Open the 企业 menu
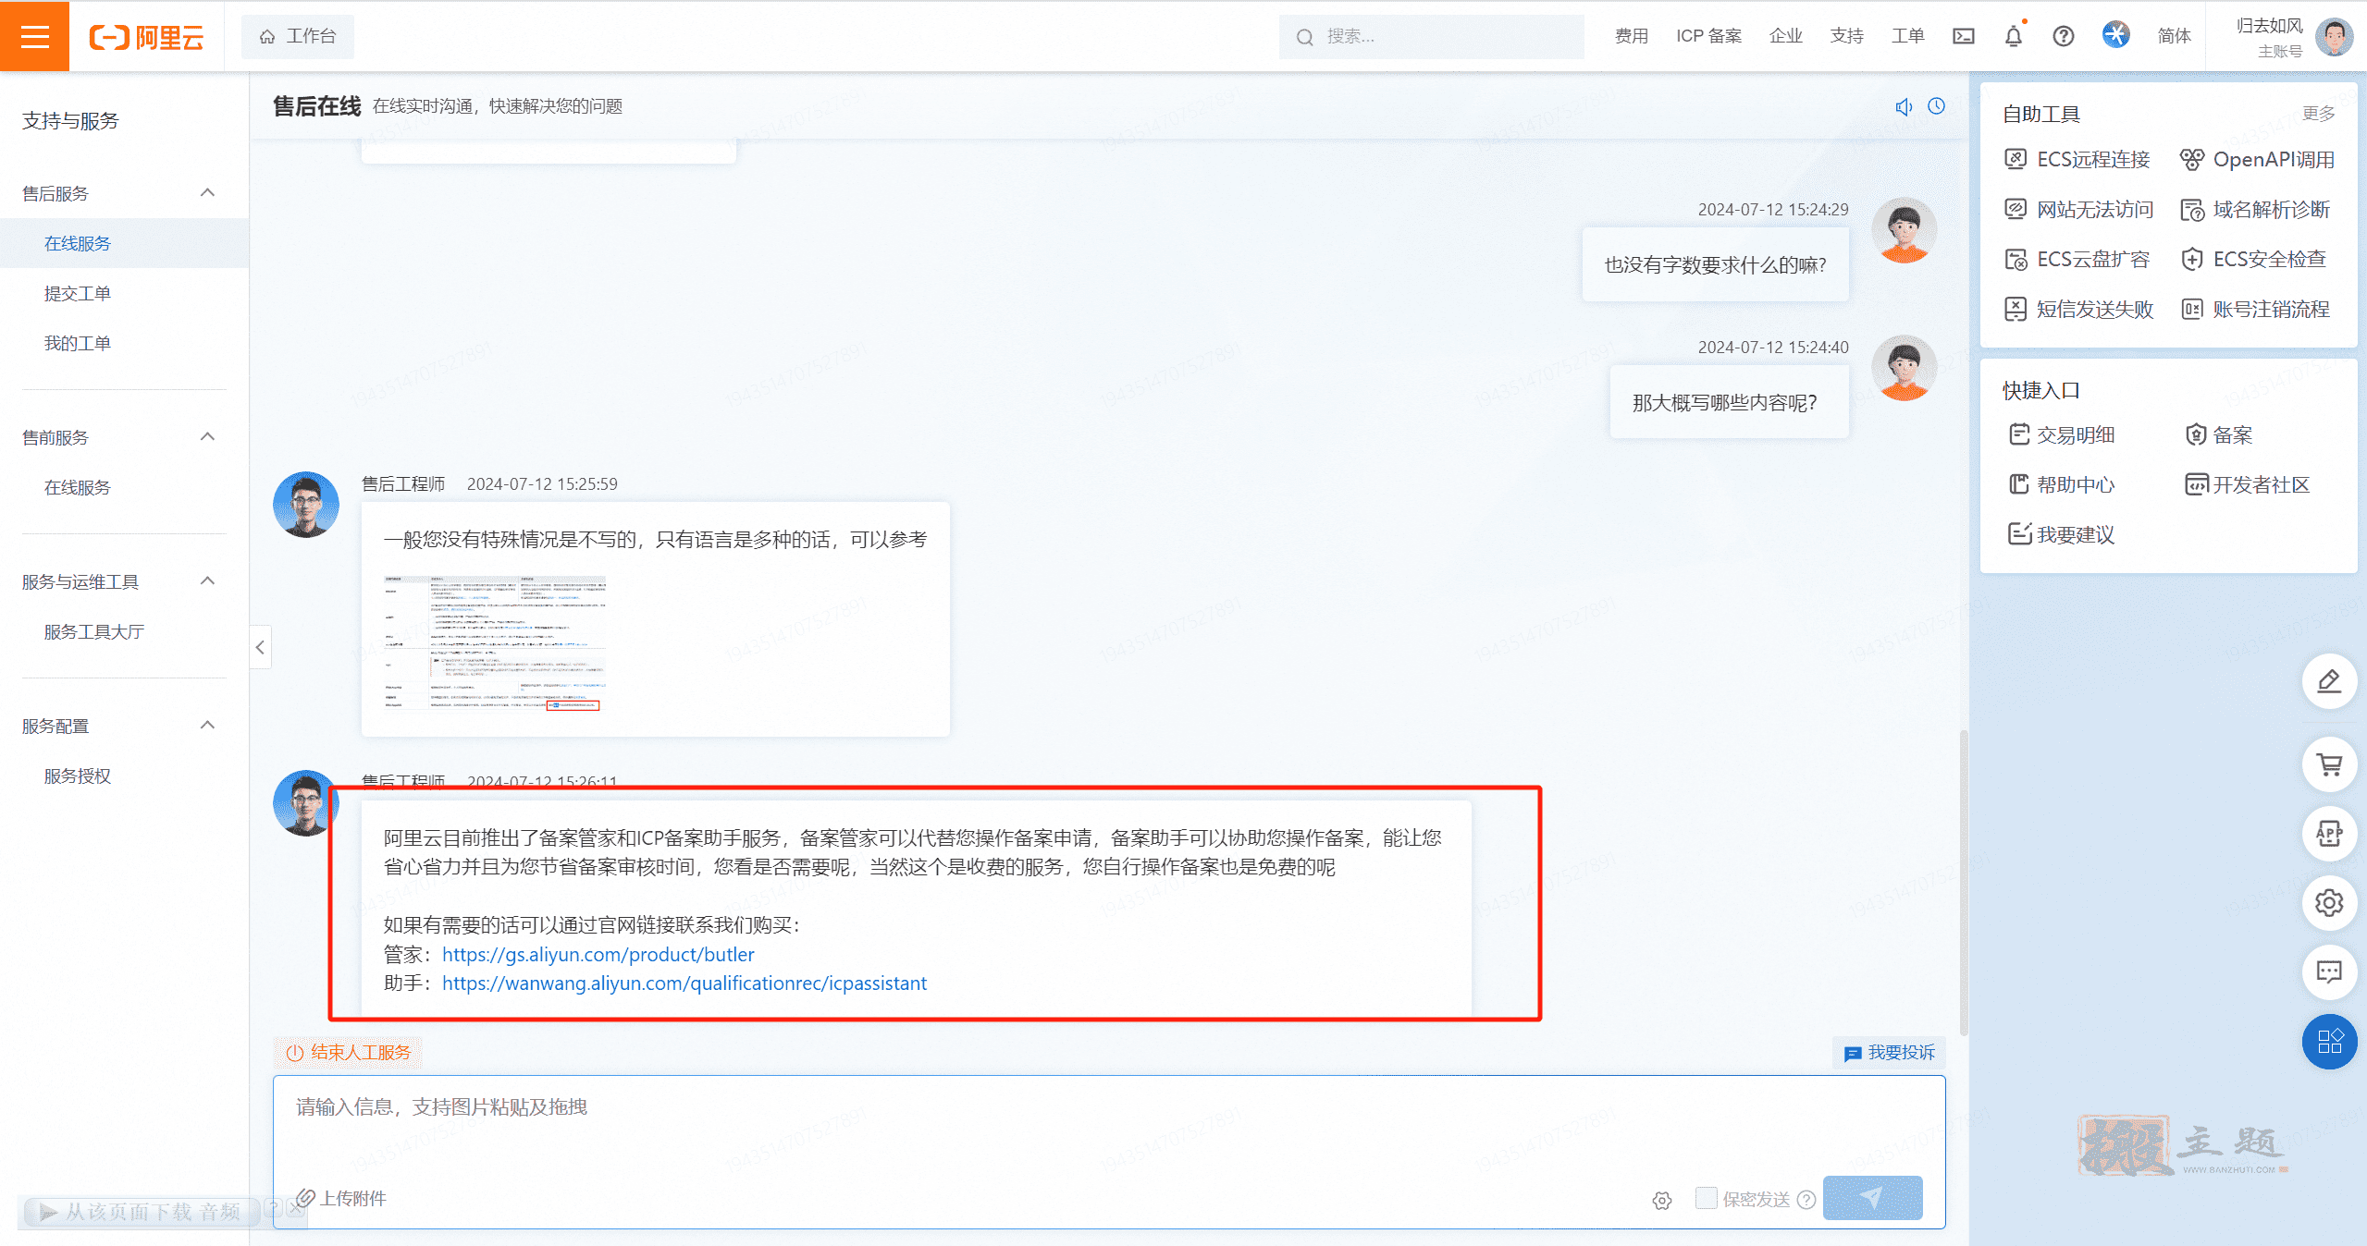The image size is (2367, 1246). pyautogui.click(x=1785, y=36)
